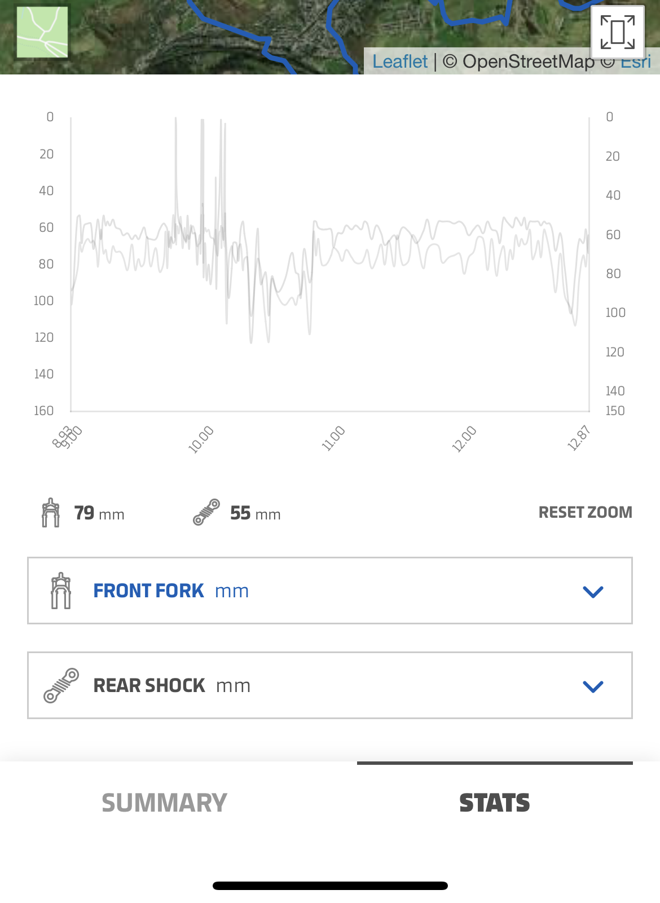Screen dimensions: 660x903
Task: Open the map layer thumbnail
Action: (42, 32)
